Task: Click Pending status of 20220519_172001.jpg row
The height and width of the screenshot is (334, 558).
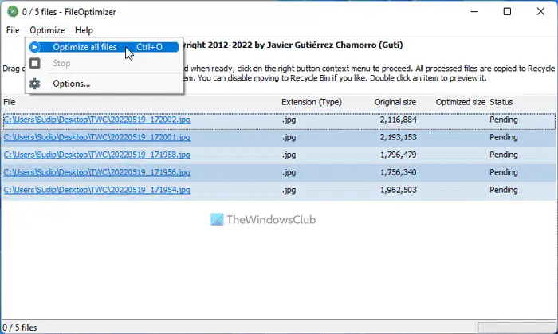Action: point(504,137)
